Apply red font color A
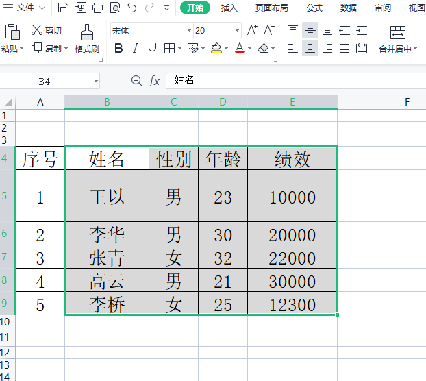This screenshot has height=381, width=426. click(240, 48)
